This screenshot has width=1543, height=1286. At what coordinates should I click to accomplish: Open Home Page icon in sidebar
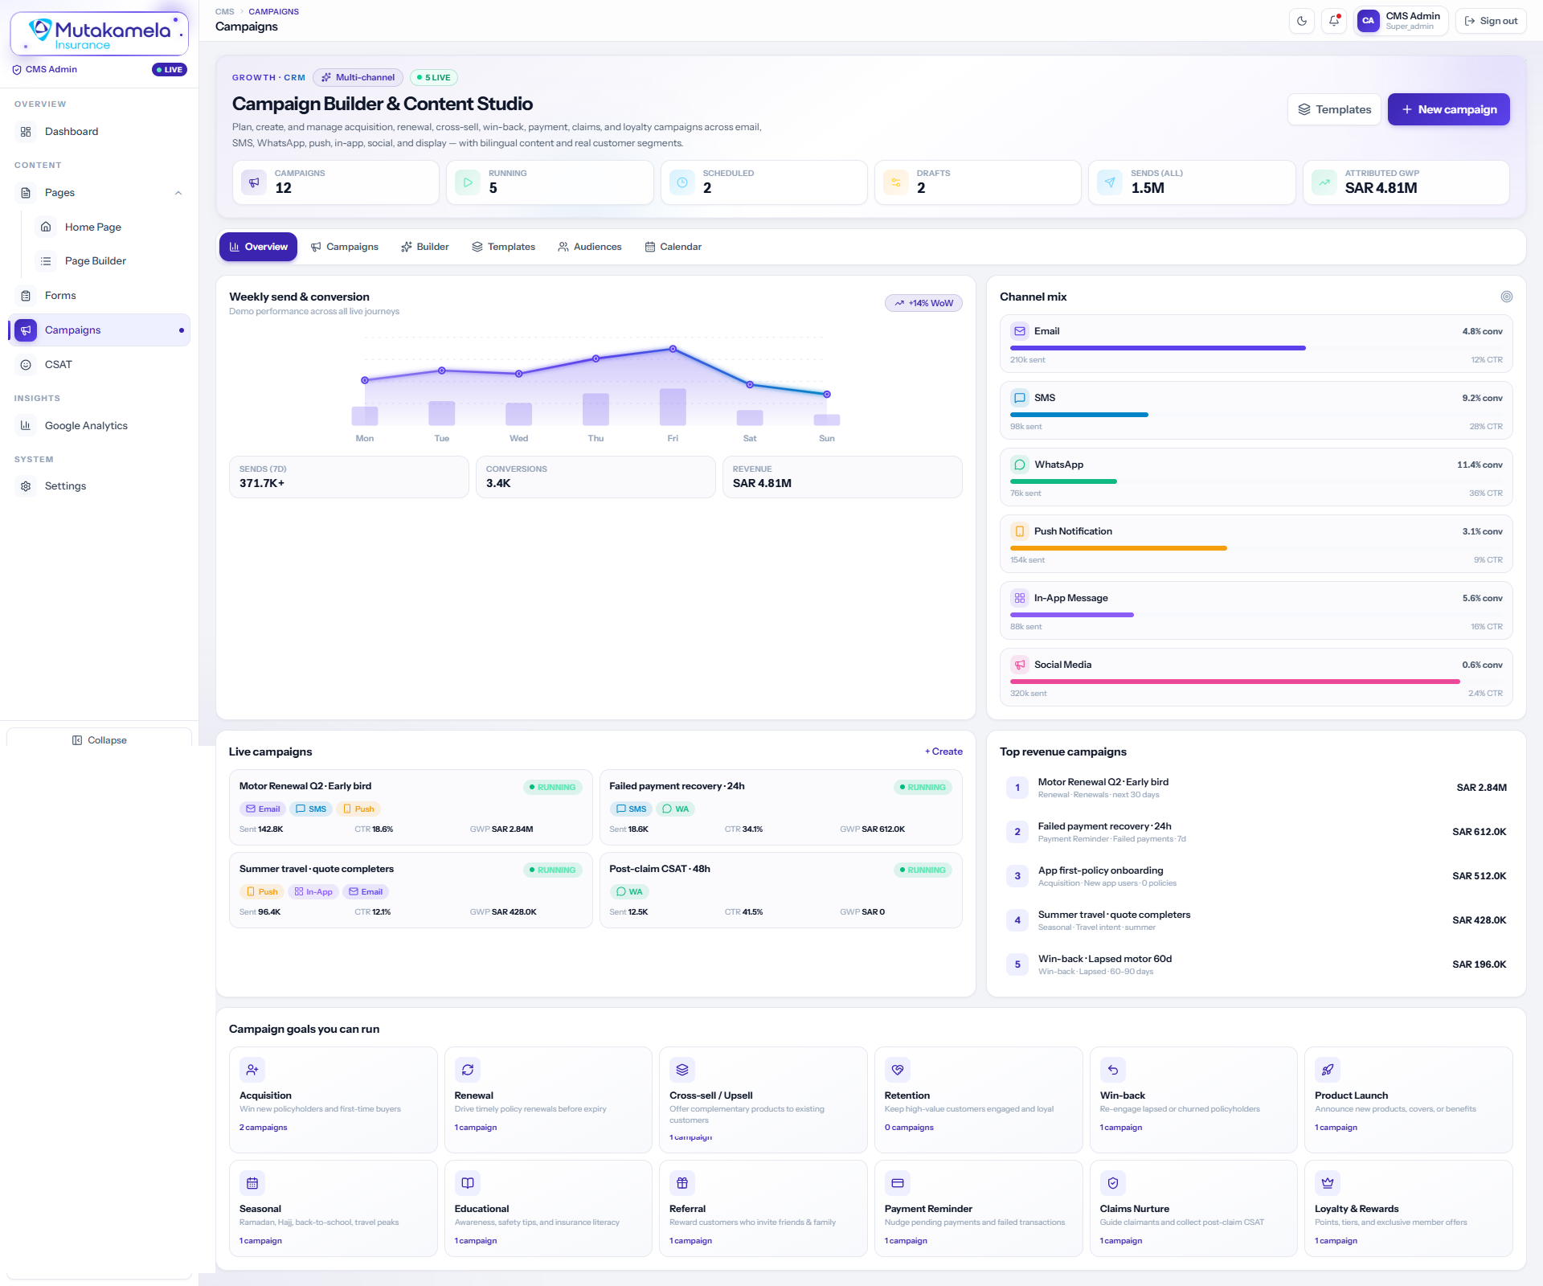(x=46, y=227)
